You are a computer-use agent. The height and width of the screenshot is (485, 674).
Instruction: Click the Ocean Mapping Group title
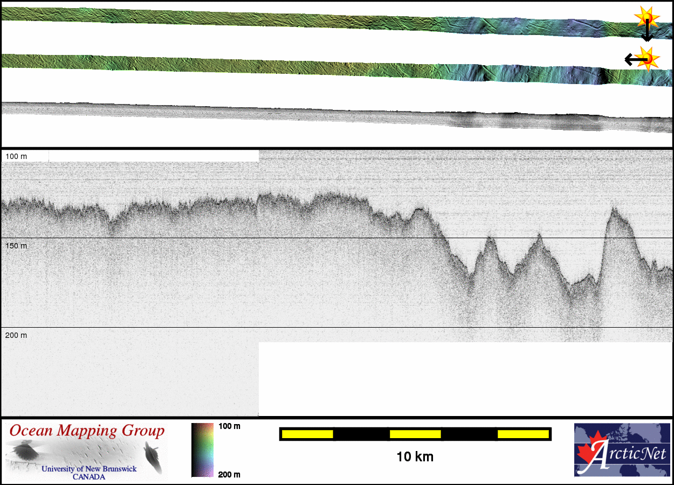87,431
